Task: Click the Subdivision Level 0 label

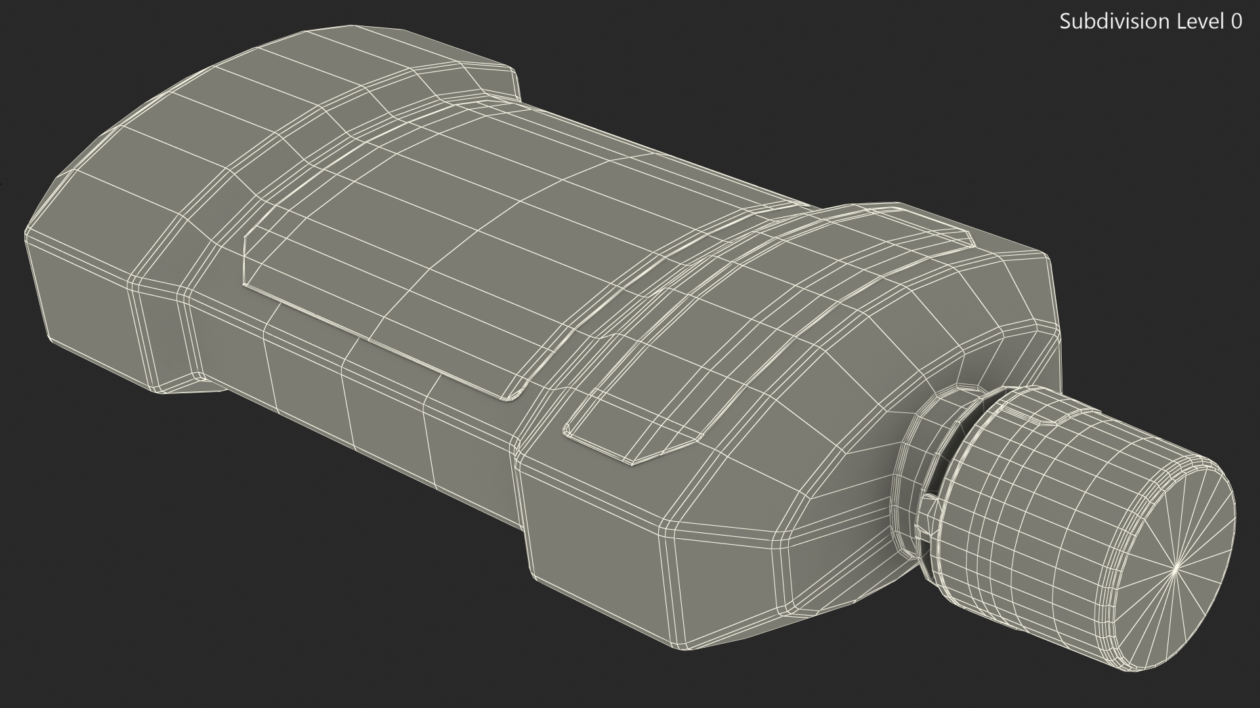Action: [1150, 22]
